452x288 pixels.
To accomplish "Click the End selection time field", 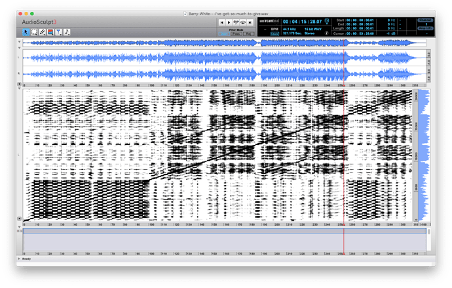I will point(360,24).
